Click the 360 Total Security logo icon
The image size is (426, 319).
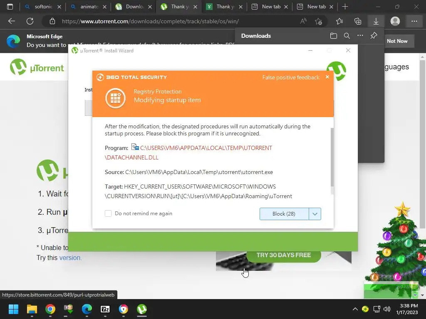[100, 77]
